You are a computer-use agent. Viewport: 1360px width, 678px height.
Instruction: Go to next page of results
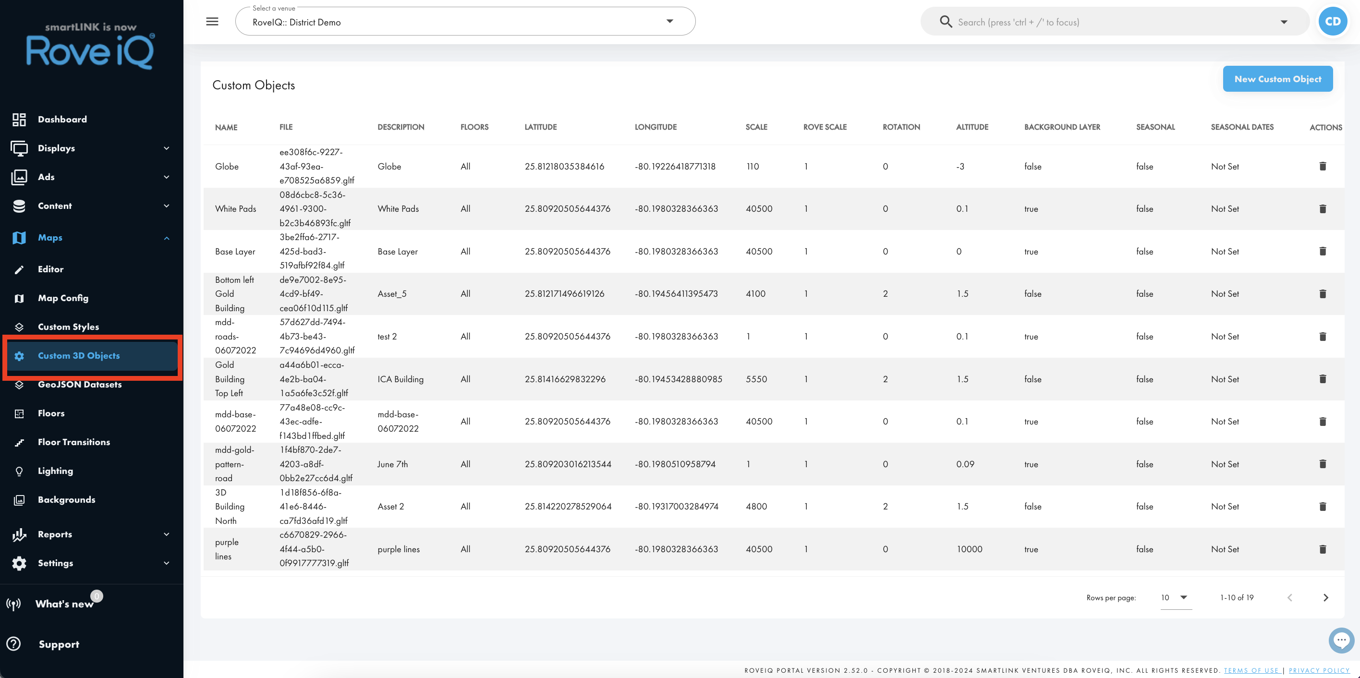click(x=1326, y=597)
